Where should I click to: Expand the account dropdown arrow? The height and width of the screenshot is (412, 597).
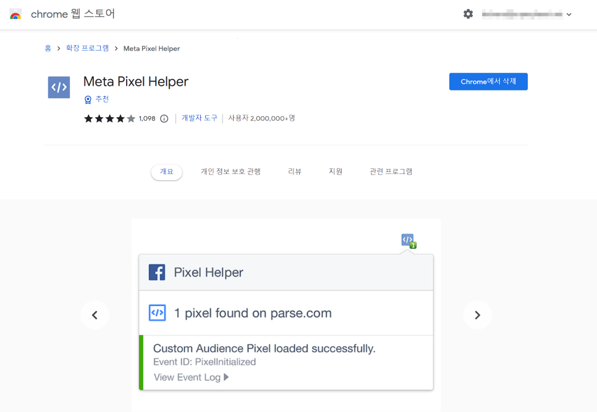569,14
